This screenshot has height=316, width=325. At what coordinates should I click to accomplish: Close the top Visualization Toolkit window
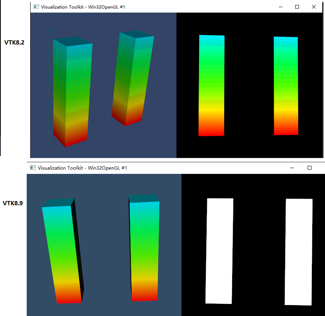(314, 7)
